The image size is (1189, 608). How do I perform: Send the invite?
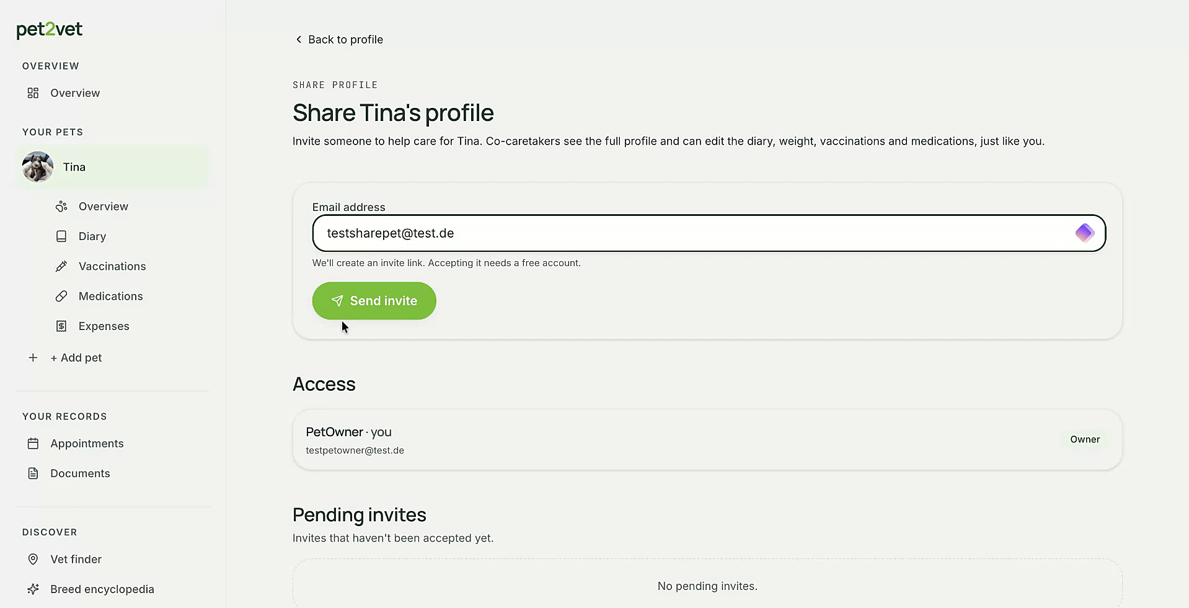pos(374,301)
